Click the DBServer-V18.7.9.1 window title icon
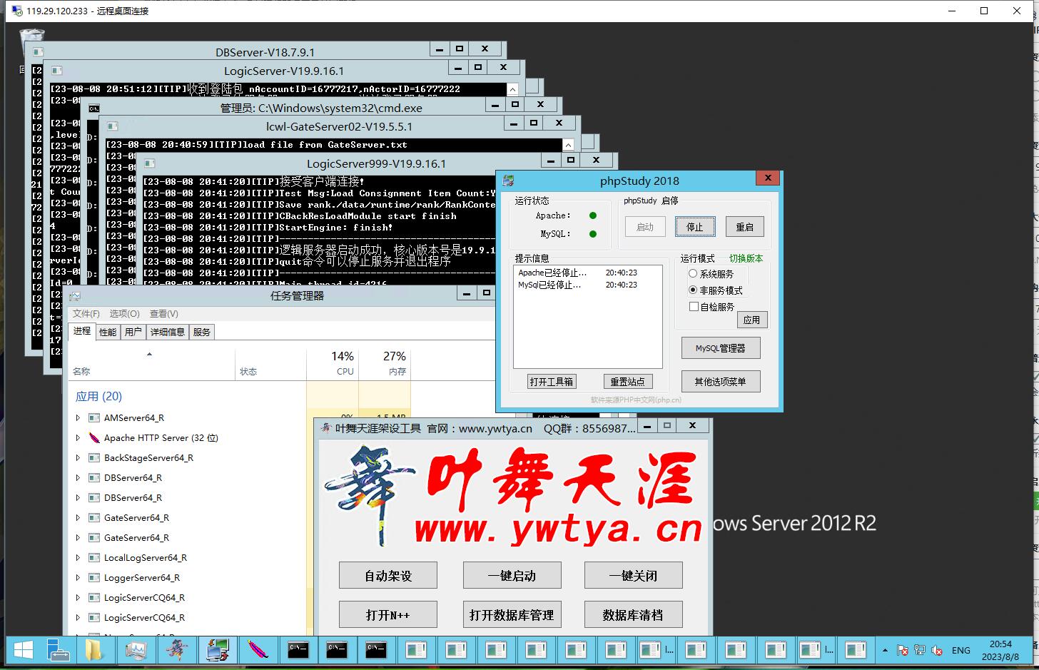Viewport: 1039px width, 670px height. 37,52
